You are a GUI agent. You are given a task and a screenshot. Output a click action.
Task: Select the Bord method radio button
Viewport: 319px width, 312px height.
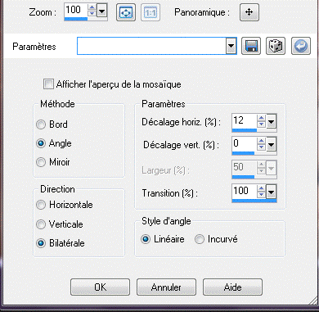41,124
